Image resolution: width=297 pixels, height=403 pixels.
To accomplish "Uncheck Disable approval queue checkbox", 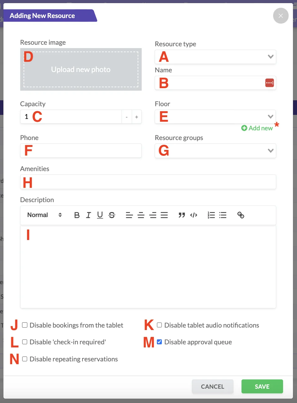I will tap(159, 342).
